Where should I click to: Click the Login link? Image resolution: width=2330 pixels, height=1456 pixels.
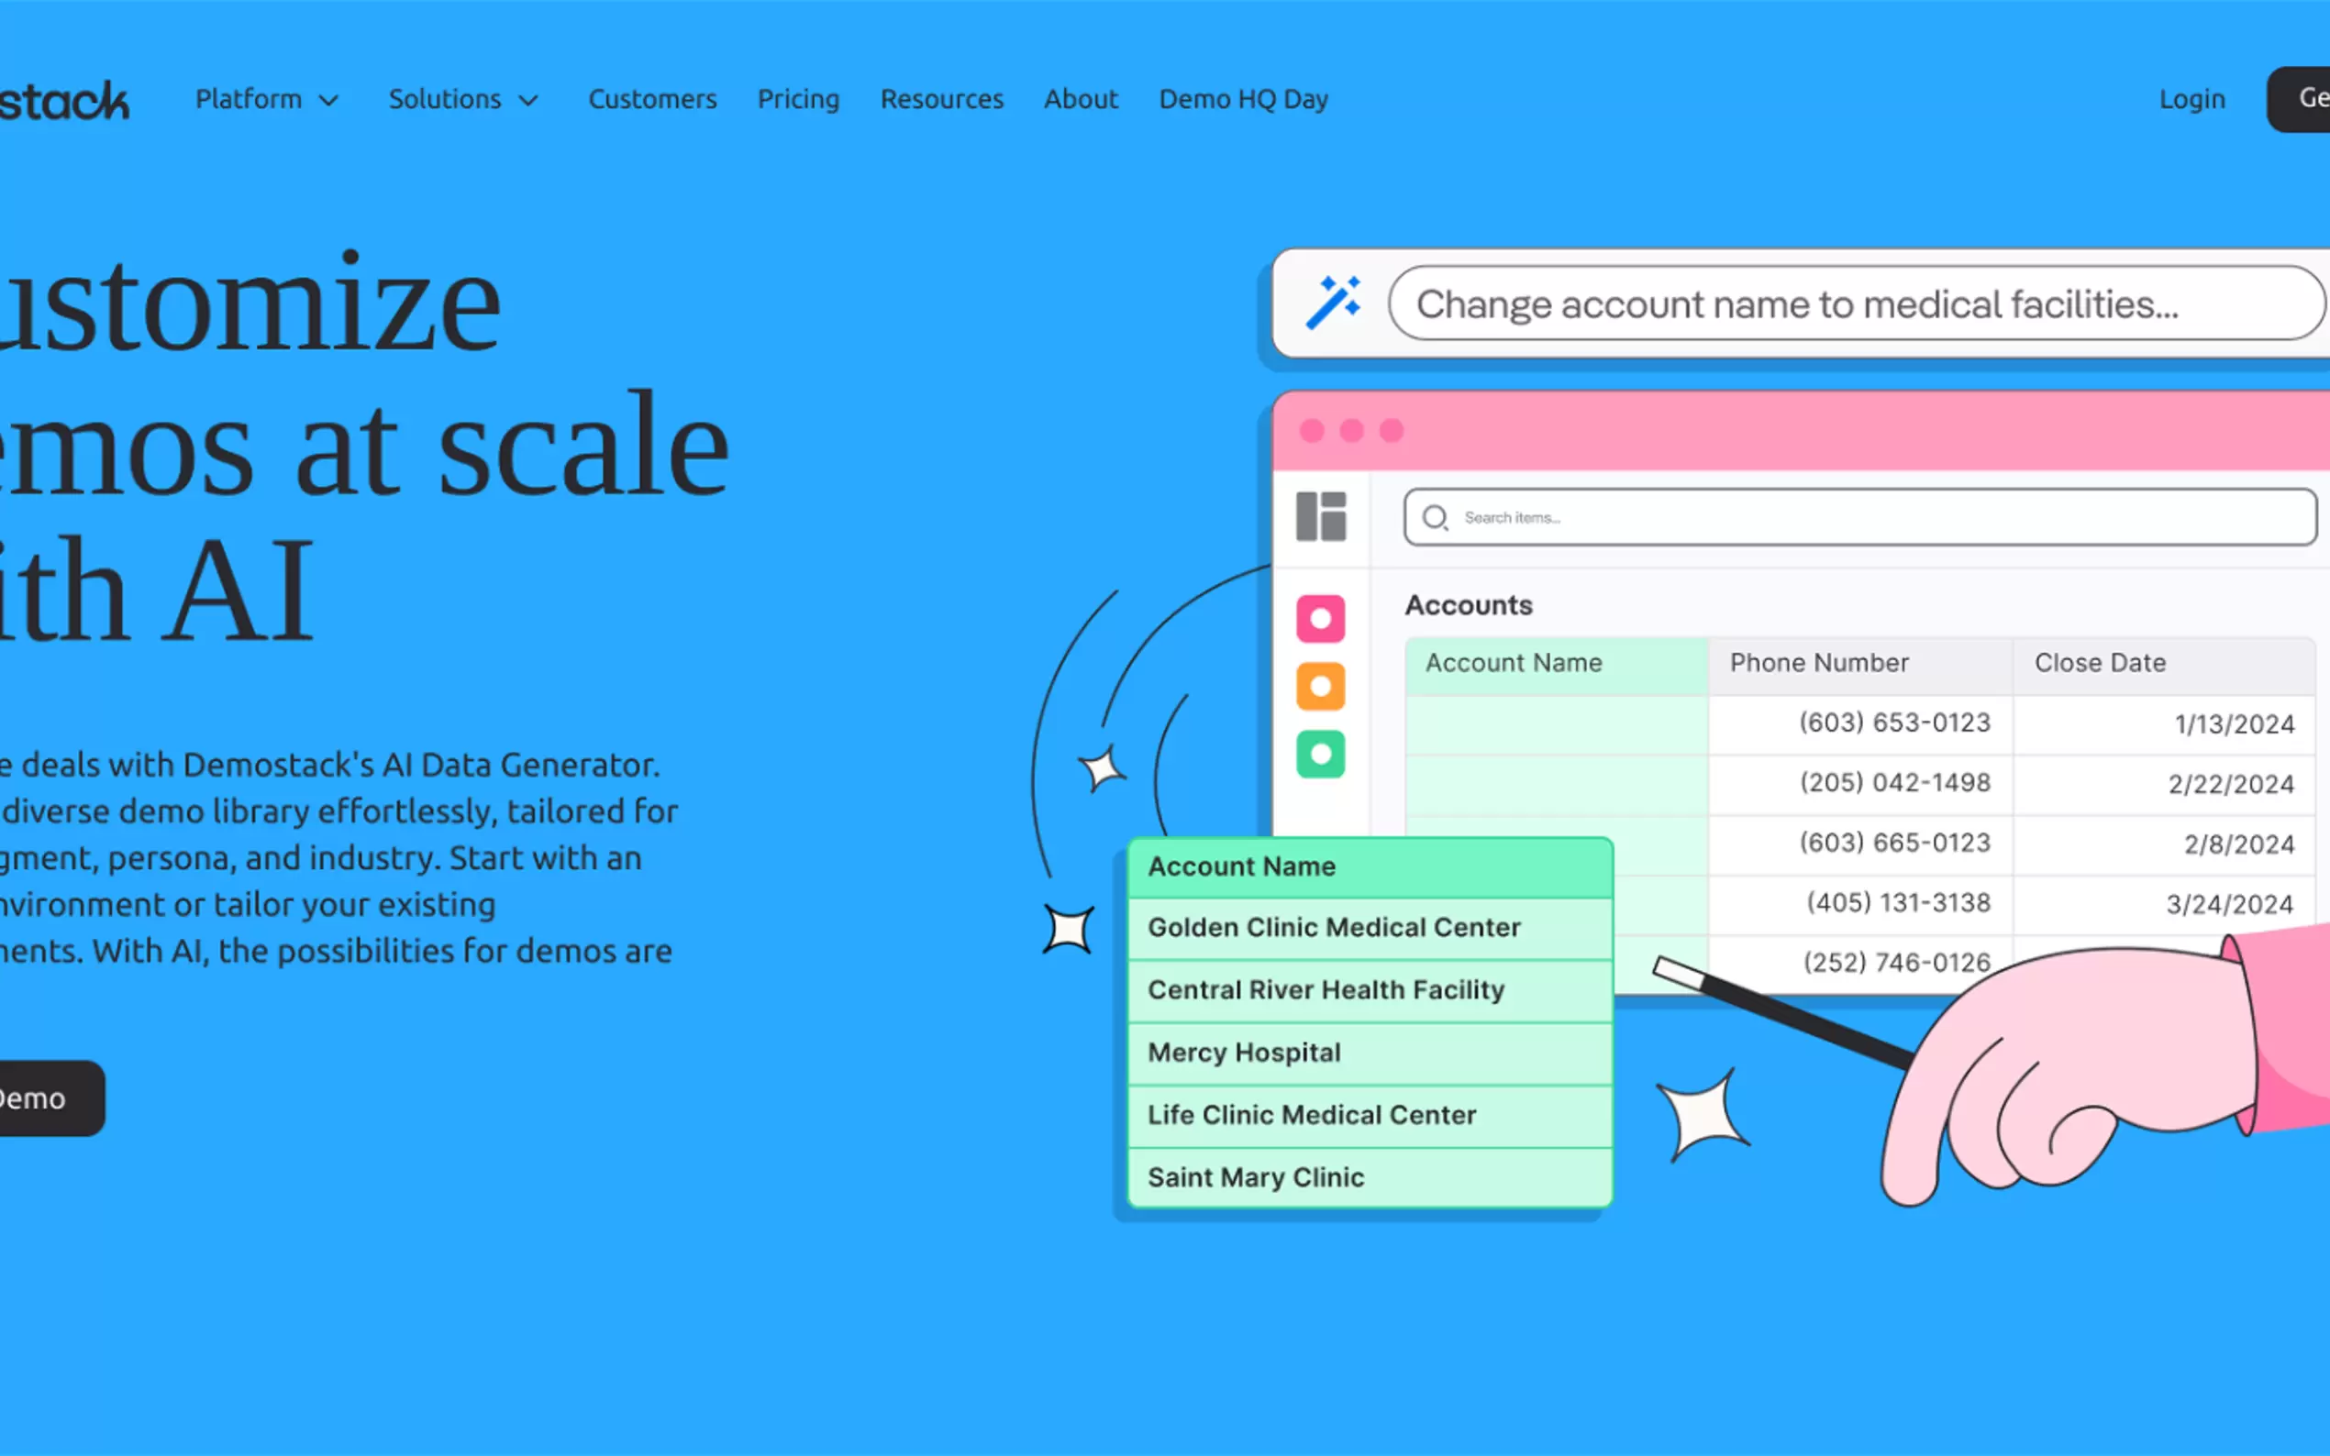pyautogui.click(x=2191, y=99)
